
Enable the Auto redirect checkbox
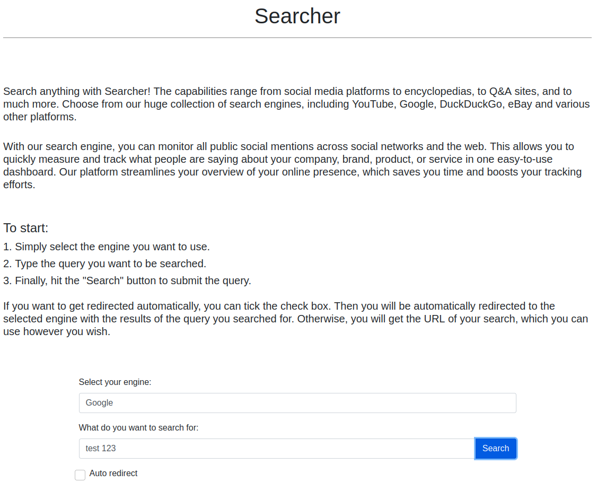[x=80, y=475]
